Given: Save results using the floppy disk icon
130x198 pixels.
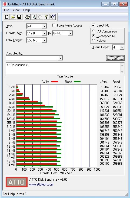Looking at the screenshot, I should 19,17.
